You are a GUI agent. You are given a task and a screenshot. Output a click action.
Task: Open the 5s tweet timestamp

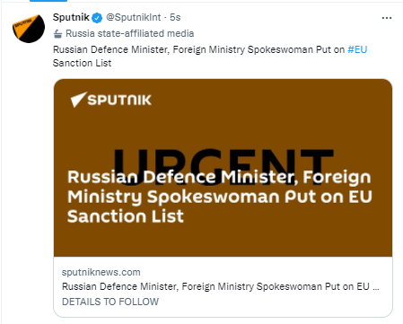[x=175, y=17]
